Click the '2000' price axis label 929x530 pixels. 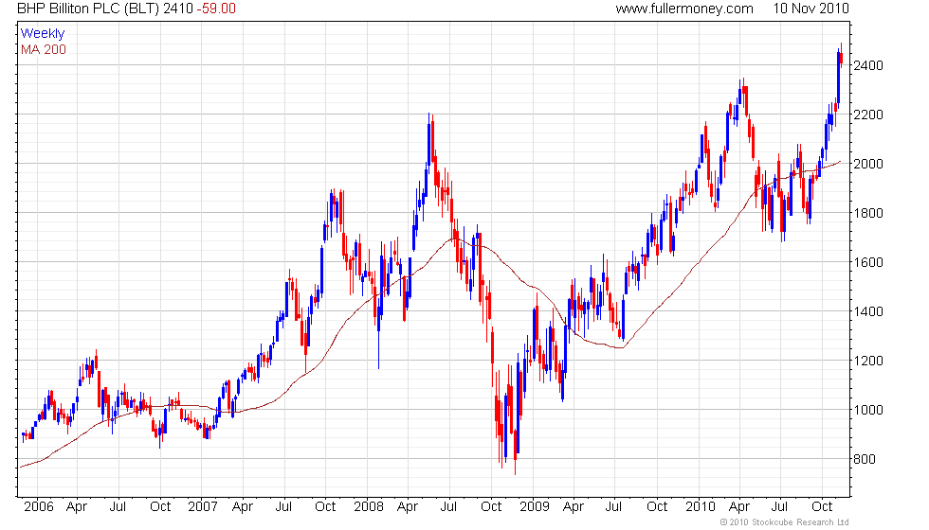(x=868, y=164)
